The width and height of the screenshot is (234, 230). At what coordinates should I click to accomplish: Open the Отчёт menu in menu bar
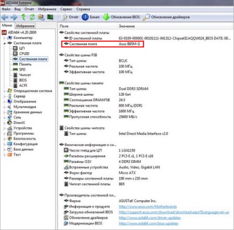tap(29, 9)
